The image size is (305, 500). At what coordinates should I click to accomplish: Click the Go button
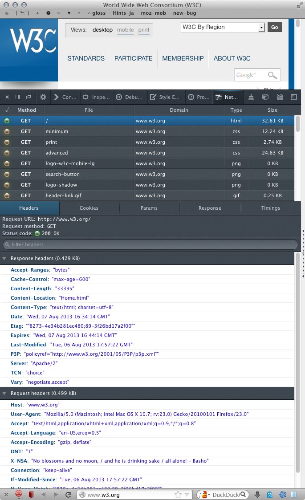point(275,27)
